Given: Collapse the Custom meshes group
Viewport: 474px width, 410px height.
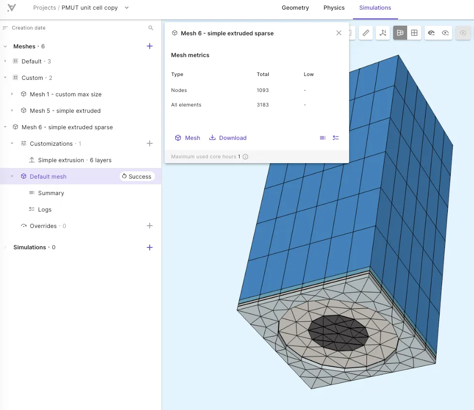Looking at the screenshot, I should tap(5, 77).
